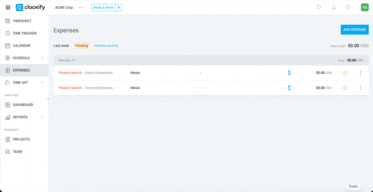Open the three-dot menu for 30.00 expense
The image size is (373, 192).
coord(360,73)
